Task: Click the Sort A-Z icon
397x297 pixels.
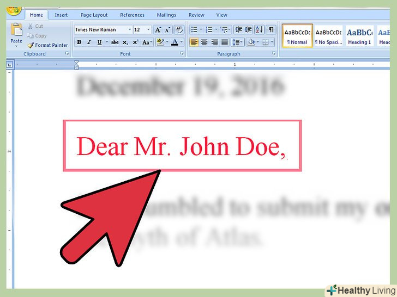Action: point(259,30)
